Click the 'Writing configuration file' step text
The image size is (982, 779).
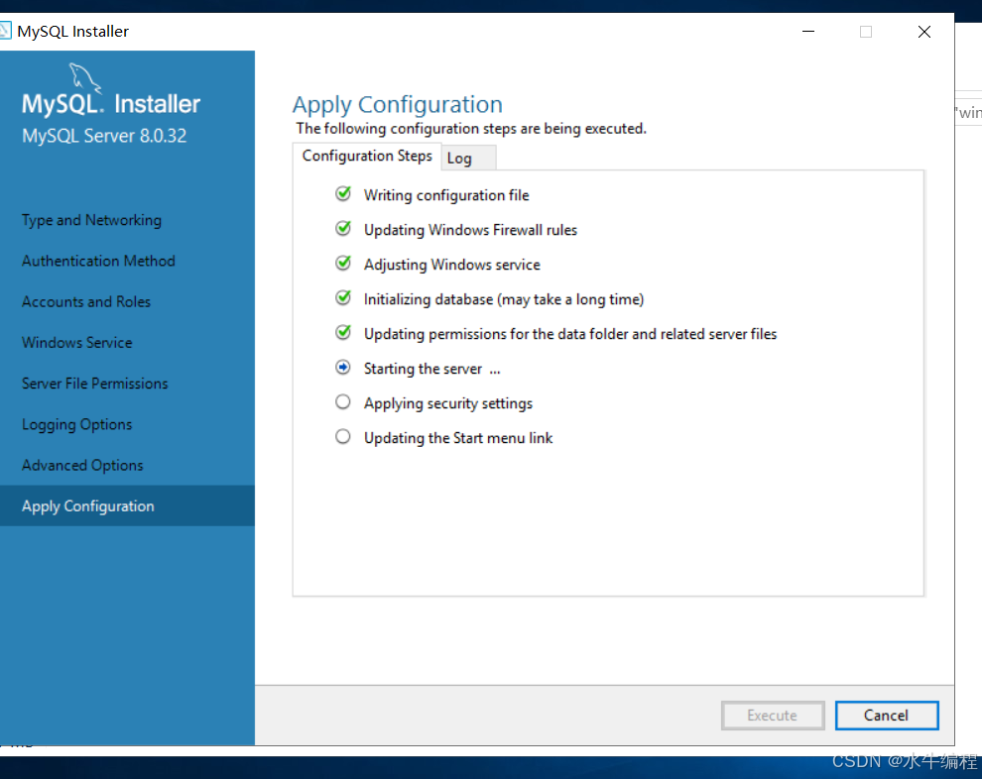pyautogui.click(x=446, y=195)
